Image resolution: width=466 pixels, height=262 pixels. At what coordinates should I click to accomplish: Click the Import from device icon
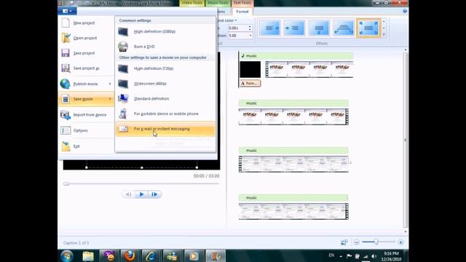[65, 115]
